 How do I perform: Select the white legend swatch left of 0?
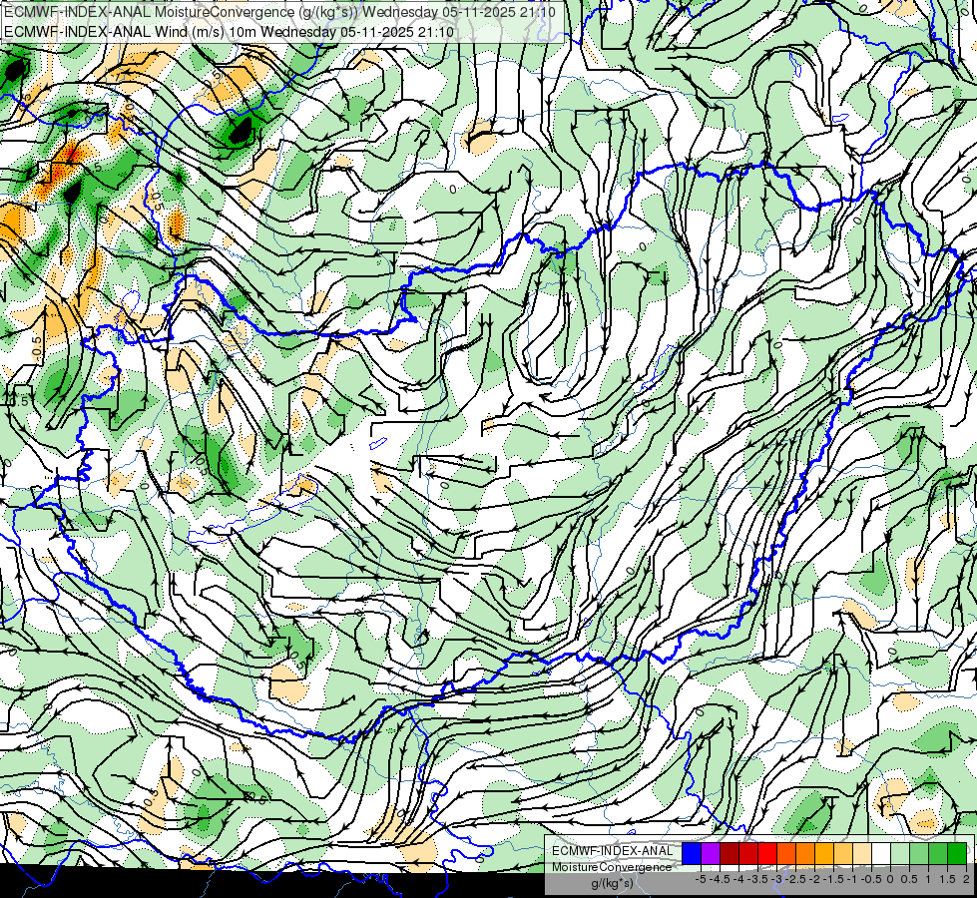(881, 853)
